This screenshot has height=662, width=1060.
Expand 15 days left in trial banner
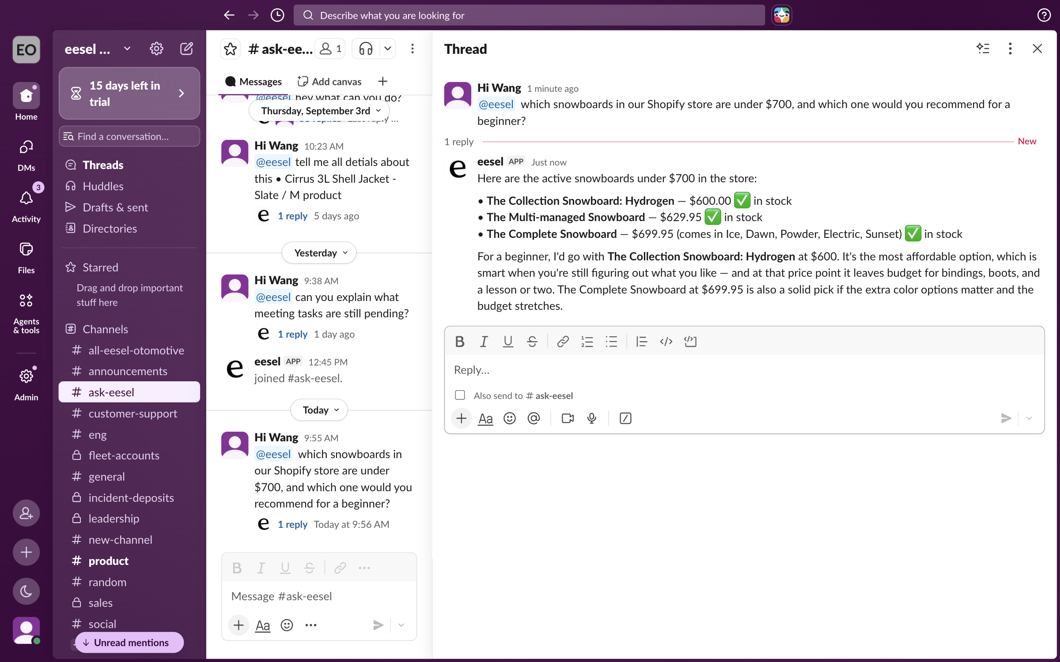(129, 93)
